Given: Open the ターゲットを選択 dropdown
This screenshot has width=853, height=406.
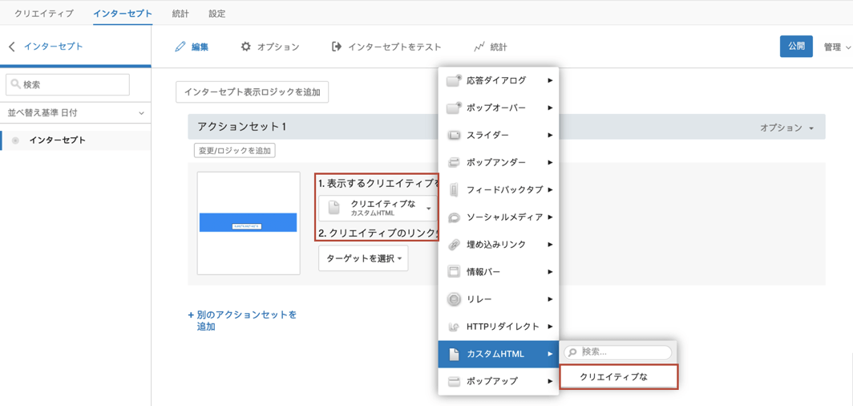Looking at the screenshot, I should (363, 258).
